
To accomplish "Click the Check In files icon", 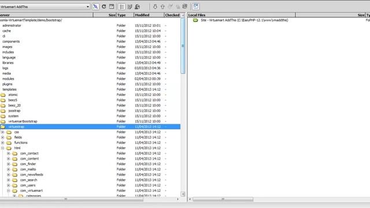I will (x=177, y=7).
